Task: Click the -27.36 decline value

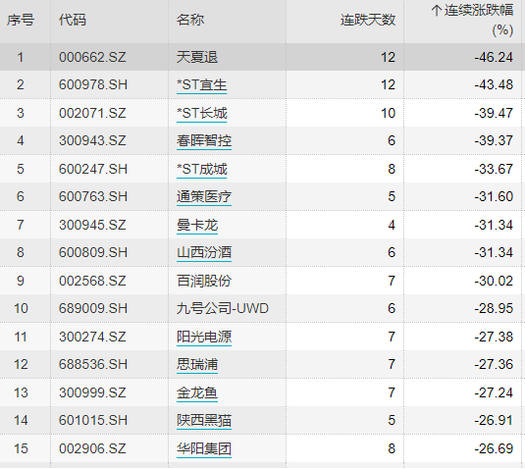Action: [x=494, y=365]
